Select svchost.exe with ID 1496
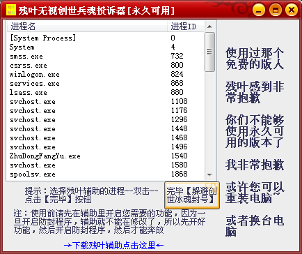302x254 pixels. pos(106,147)
